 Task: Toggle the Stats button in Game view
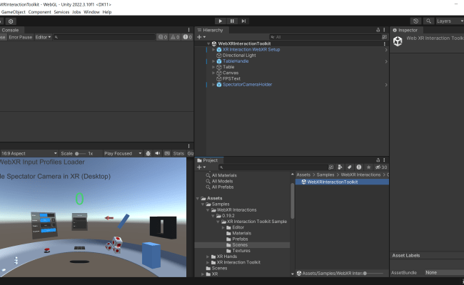pos(178,154)
